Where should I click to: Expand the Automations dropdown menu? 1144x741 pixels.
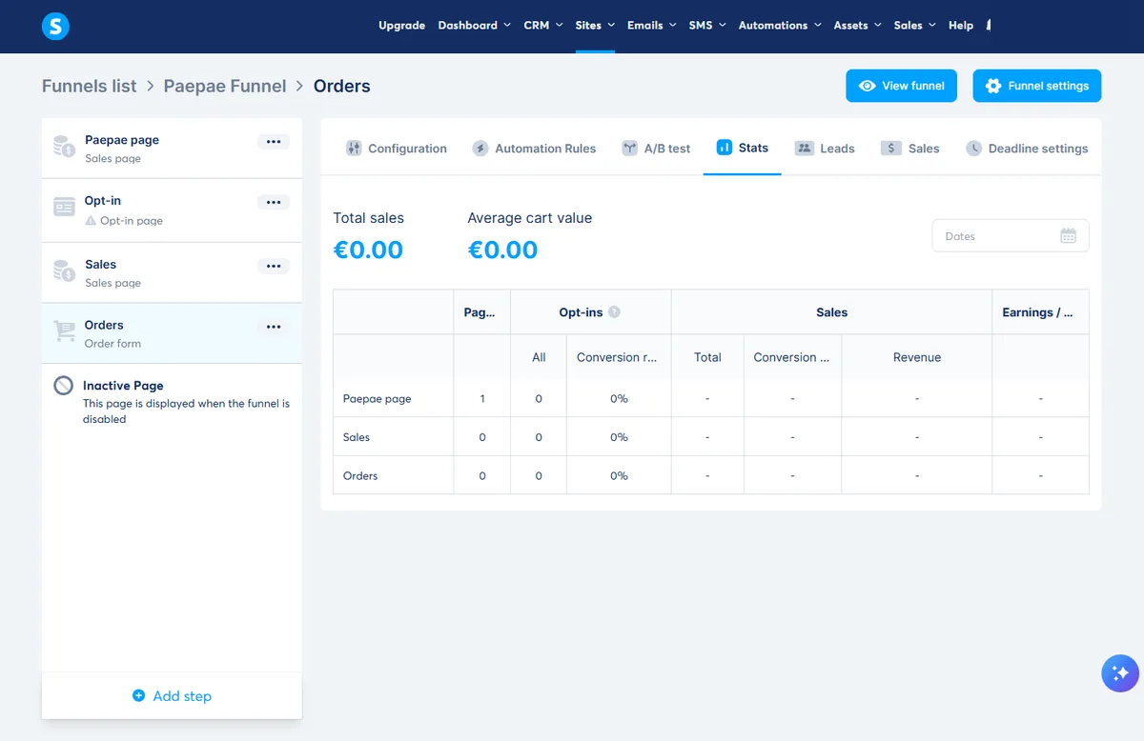coord(780,26)
